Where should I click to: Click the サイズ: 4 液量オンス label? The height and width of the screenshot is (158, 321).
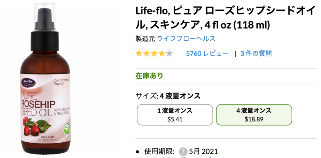coord(168,96)
